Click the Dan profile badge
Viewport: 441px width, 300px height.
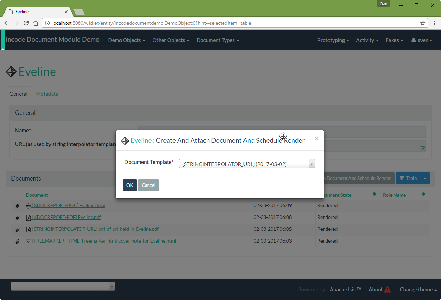[x=384, y=4]
